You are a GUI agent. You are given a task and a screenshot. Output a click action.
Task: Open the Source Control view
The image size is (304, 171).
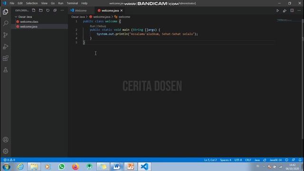[x=5, y=35]
